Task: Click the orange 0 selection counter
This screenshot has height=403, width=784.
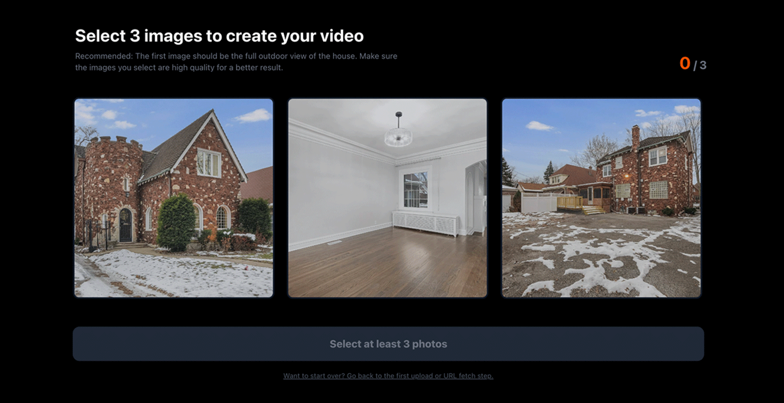Action: pos(685,64)
